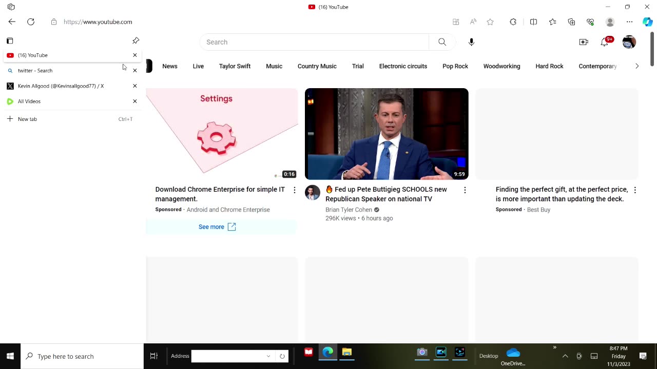Open the Edge app available icon

pyautogui.click(x=456, y=22)
